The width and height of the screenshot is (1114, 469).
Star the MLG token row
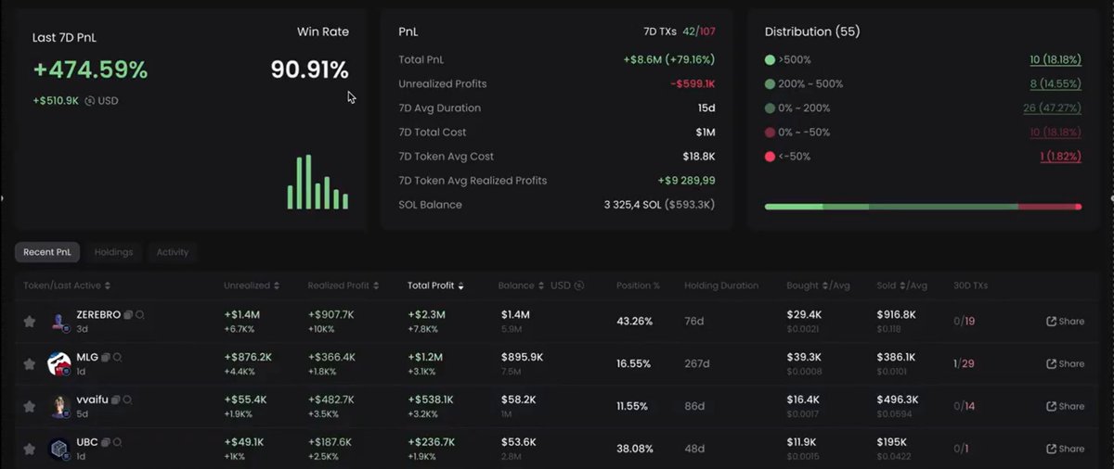tap(30, 364)
